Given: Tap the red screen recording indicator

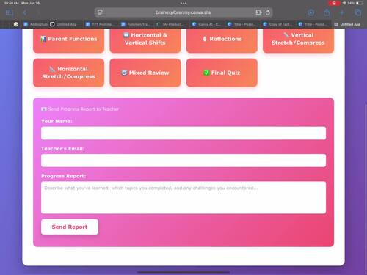Looking at the screenshot, I should tap(334, 3).
